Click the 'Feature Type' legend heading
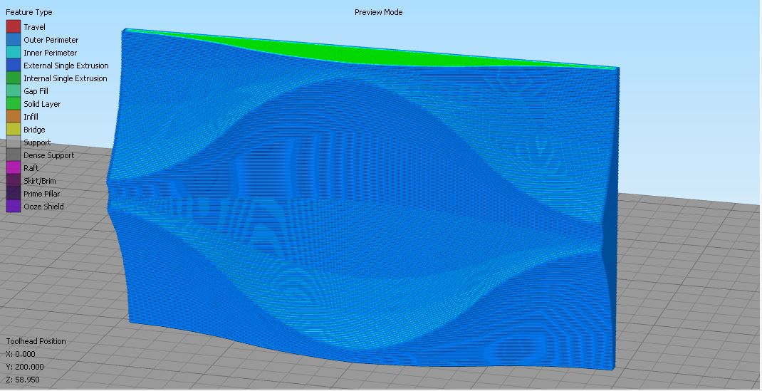The width and height of the screenshot is (762, 391). 28,13
